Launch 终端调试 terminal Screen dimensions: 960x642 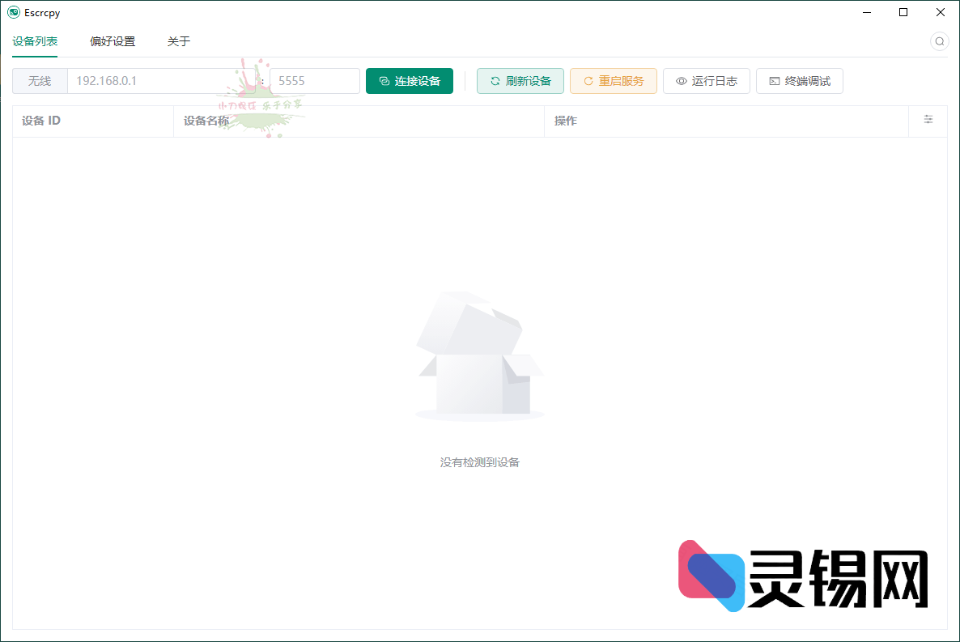[x=799, y=81]
